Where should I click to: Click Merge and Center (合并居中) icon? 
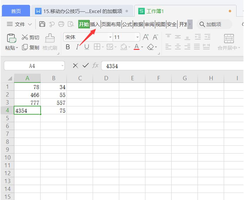pos(229,38)
